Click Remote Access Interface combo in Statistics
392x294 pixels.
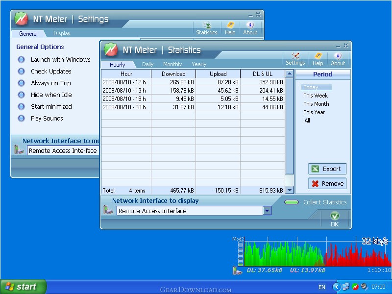[194, 211]
